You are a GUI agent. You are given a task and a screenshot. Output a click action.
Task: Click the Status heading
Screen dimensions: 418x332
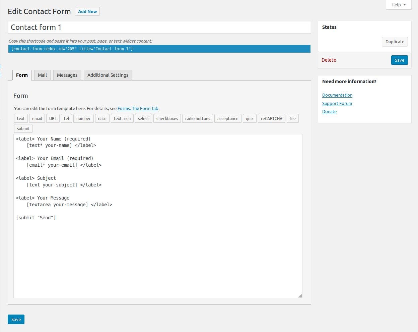click(x=329, y=27)
